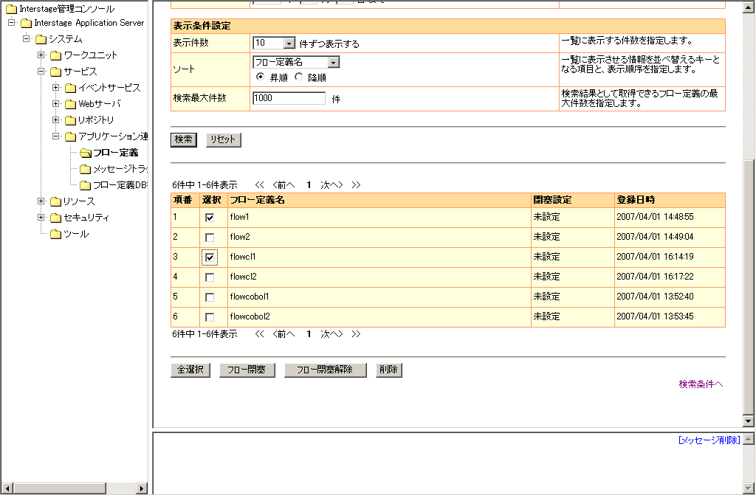Check the flow2 selection checkbox
This screenshot has height=495, width=756.
210,237
